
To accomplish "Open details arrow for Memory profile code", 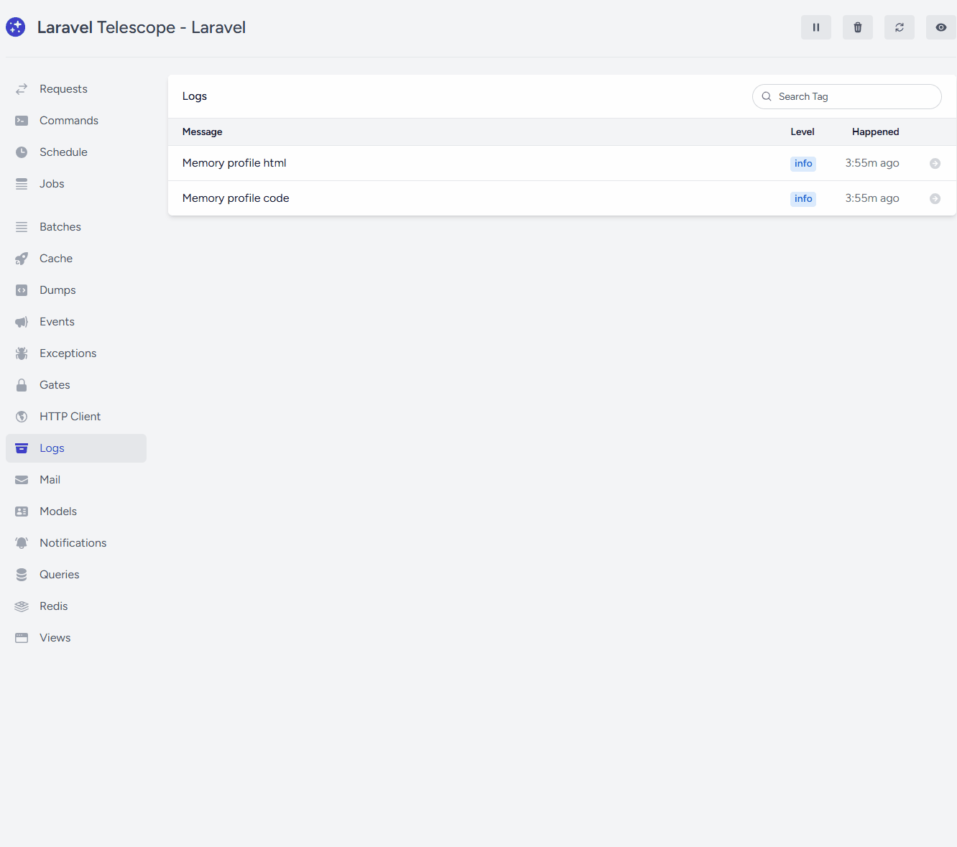I will [x=935, y=199].
